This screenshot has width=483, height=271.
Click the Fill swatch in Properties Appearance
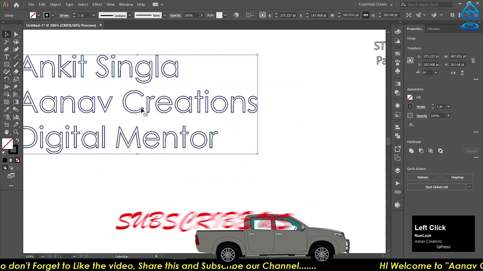[x=410, y=97]
